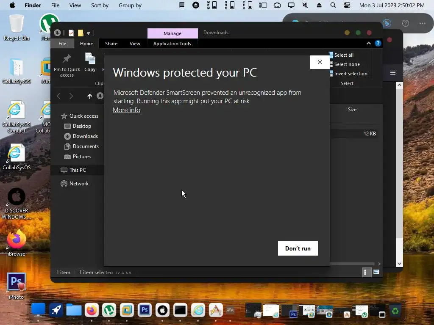Click Invert selection in the ribbon

(348, 74)
